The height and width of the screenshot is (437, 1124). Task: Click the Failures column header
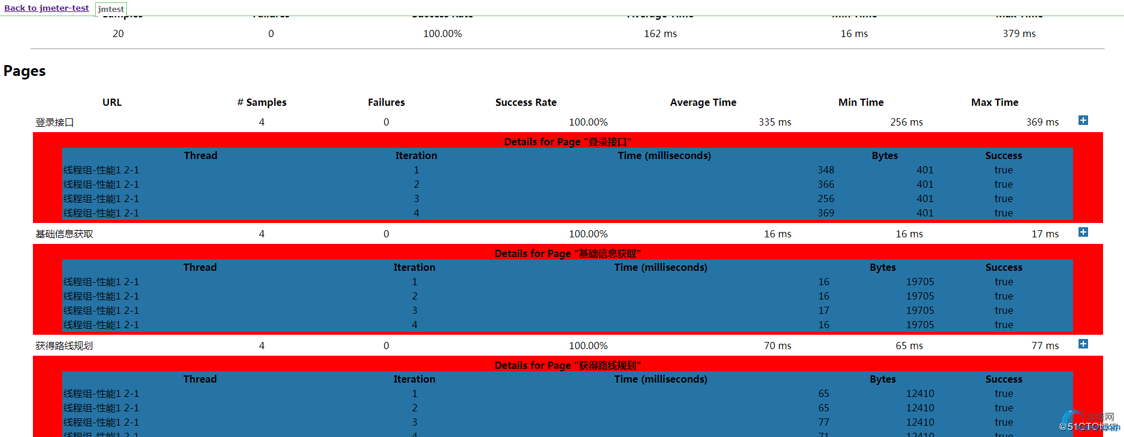(x=386, y=102)
